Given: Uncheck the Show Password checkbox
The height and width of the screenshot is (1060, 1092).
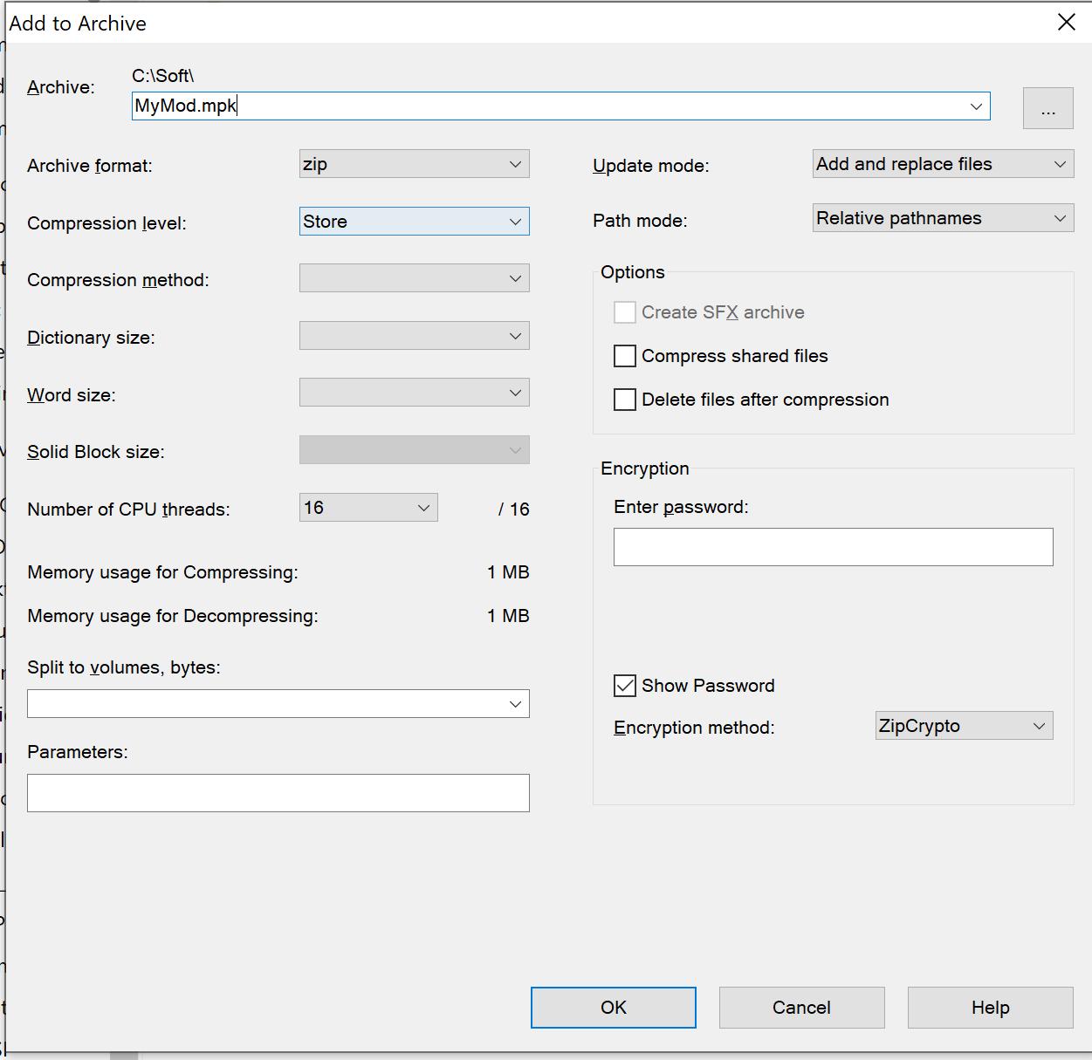Looking at the screenshot, I should point(625,686).
